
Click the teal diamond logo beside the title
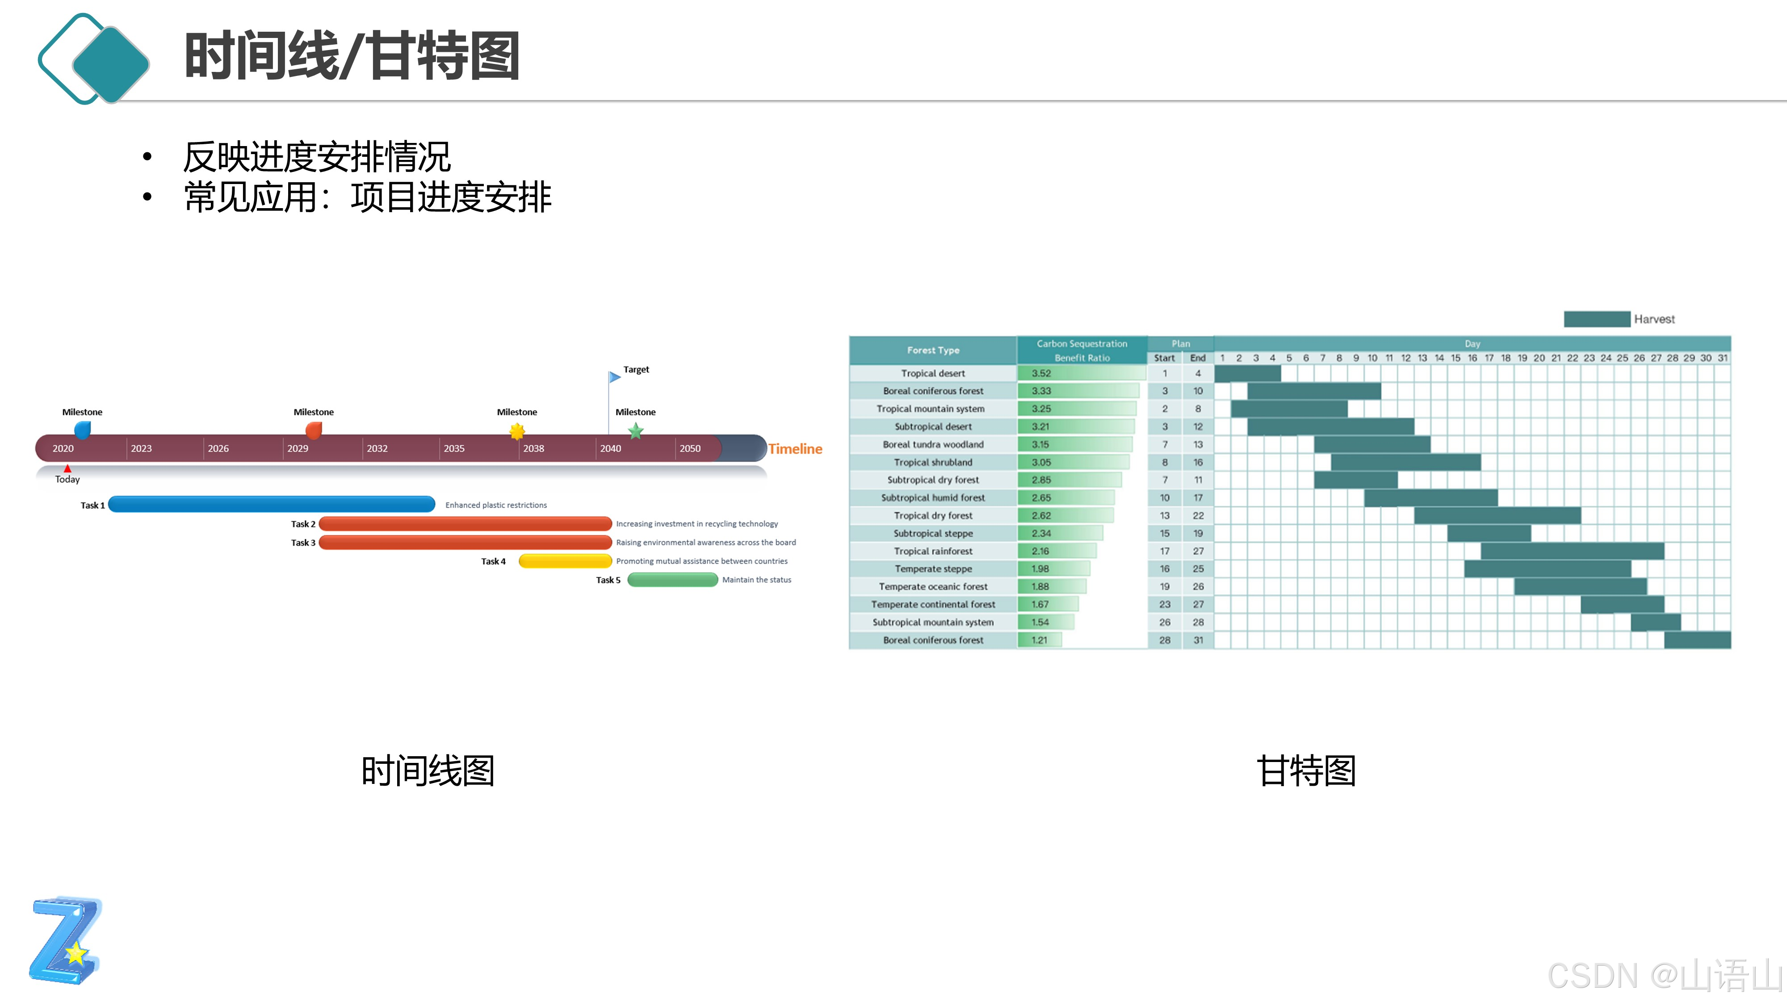[x=94, y=59]
